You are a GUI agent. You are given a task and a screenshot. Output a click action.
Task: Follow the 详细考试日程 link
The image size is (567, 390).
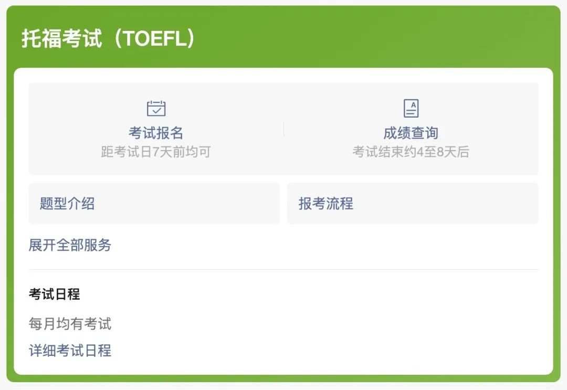point(70,350)
